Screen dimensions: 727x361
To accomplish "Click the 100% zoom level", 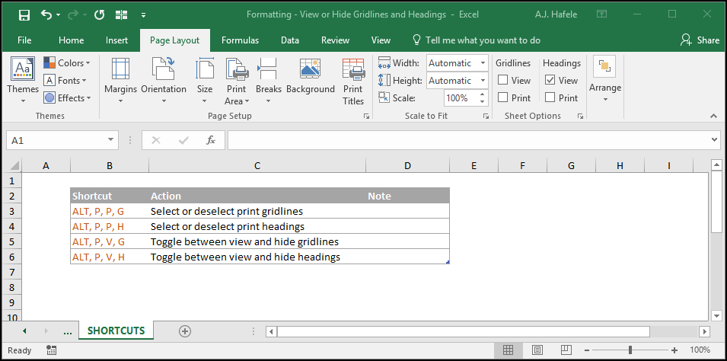I will [x=700, y=350].
